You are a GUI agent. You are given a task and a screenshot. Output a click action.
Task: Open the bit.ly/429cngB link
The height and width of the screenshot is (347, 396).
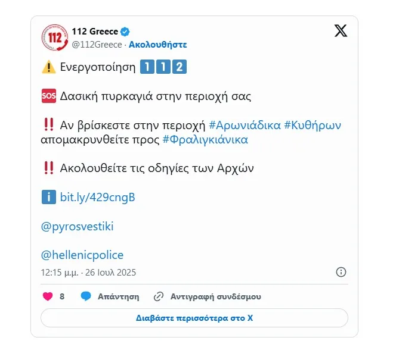(97, 198)
